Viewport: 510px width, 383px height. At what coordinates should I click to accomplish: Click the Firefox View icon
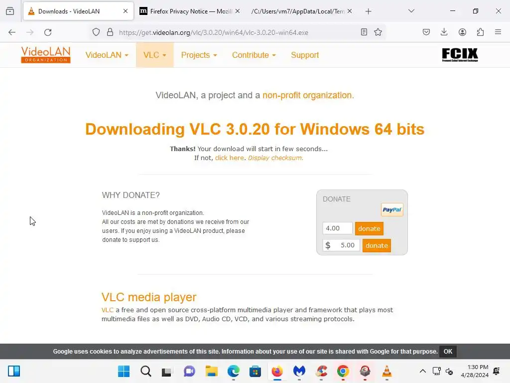(10, 11)
